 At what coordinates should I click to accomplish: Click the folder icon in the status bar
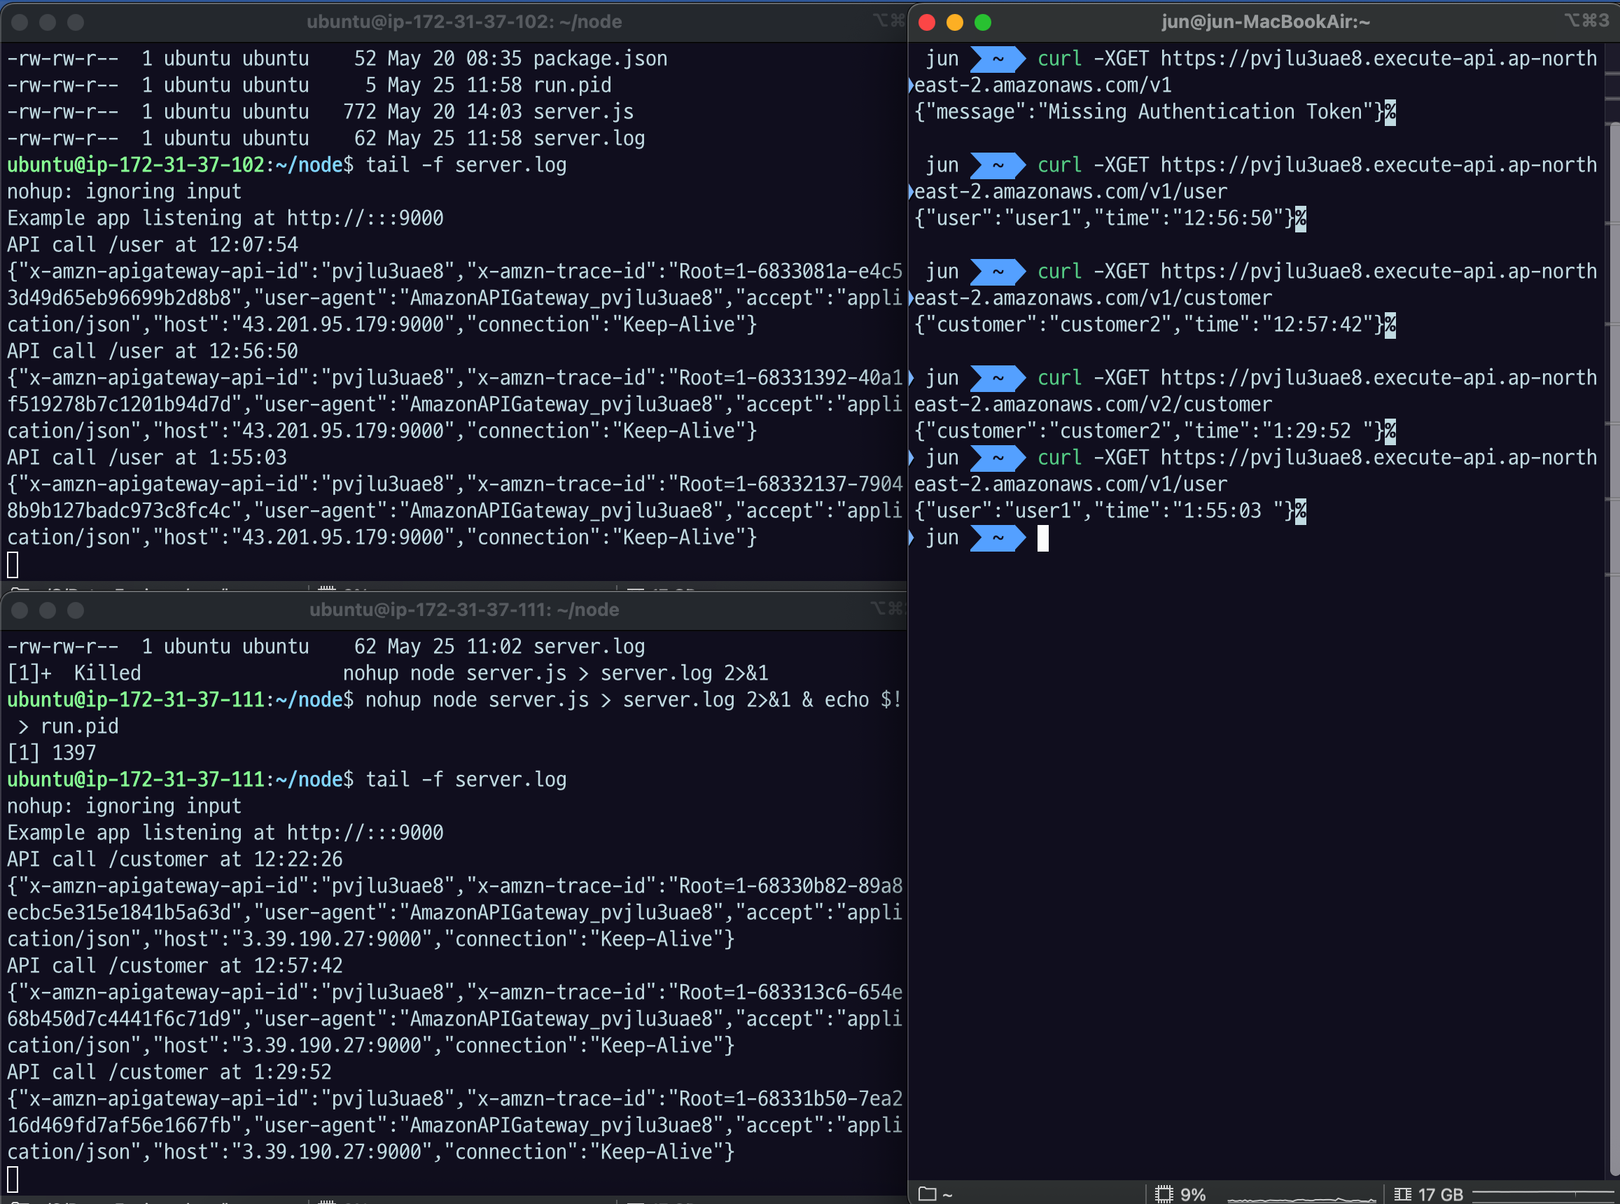point(926,1193)
